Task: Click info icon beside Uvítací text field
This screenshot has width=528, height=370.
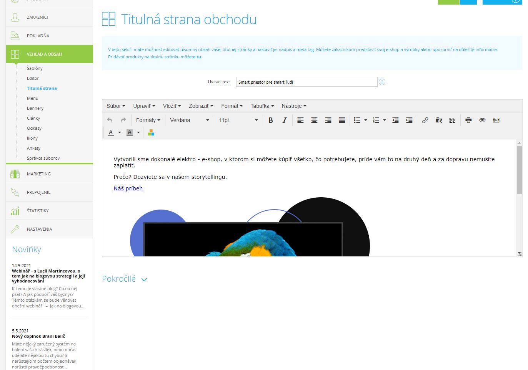Action: (x=382, y=82)
